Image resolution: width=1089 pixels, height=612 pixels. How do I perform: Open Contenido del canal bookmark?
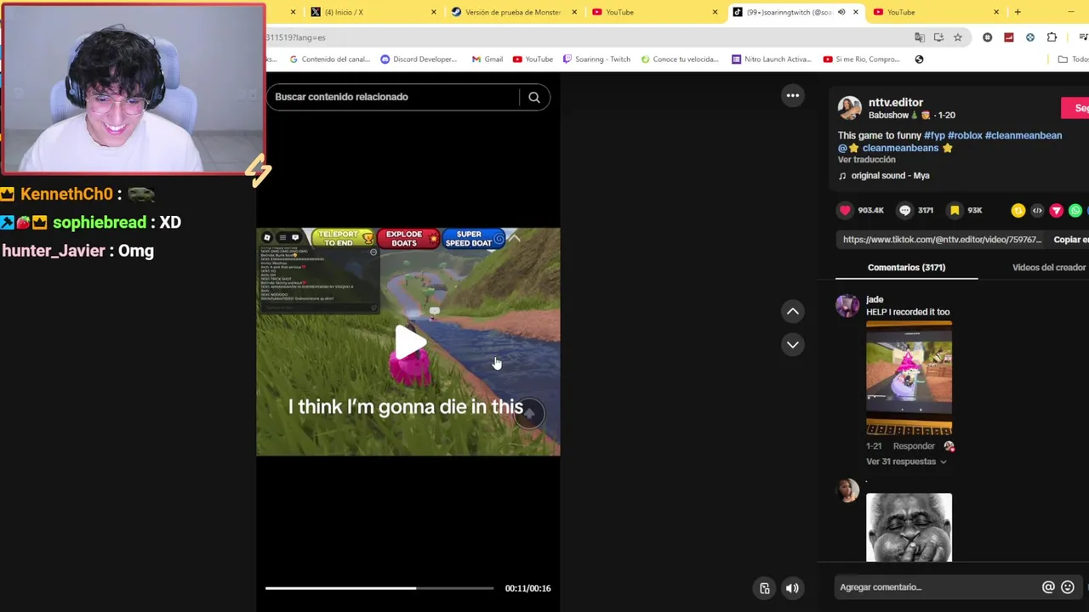point(330,59)
